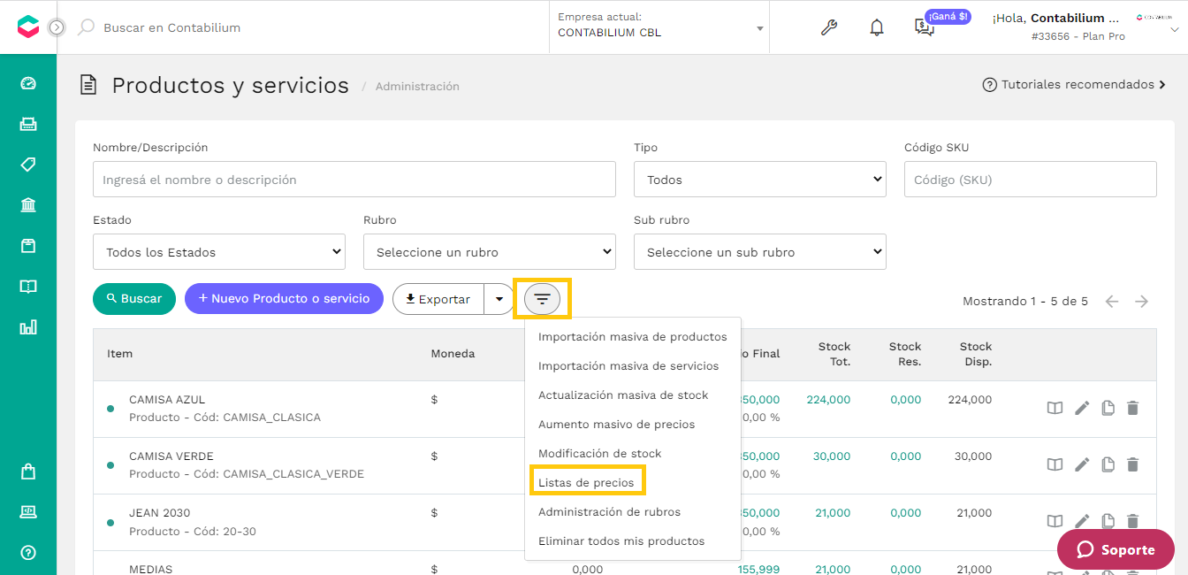Click the referral chat icon with ¡Ganá $! badge

coord(925,27)
